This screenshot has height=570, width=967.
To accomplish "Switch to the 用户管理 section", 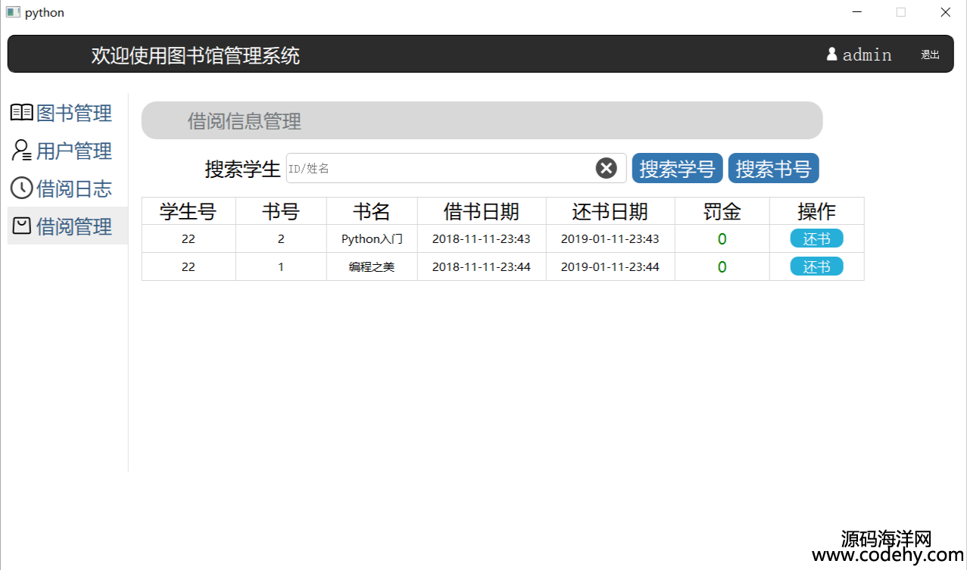I will point(73,151).
